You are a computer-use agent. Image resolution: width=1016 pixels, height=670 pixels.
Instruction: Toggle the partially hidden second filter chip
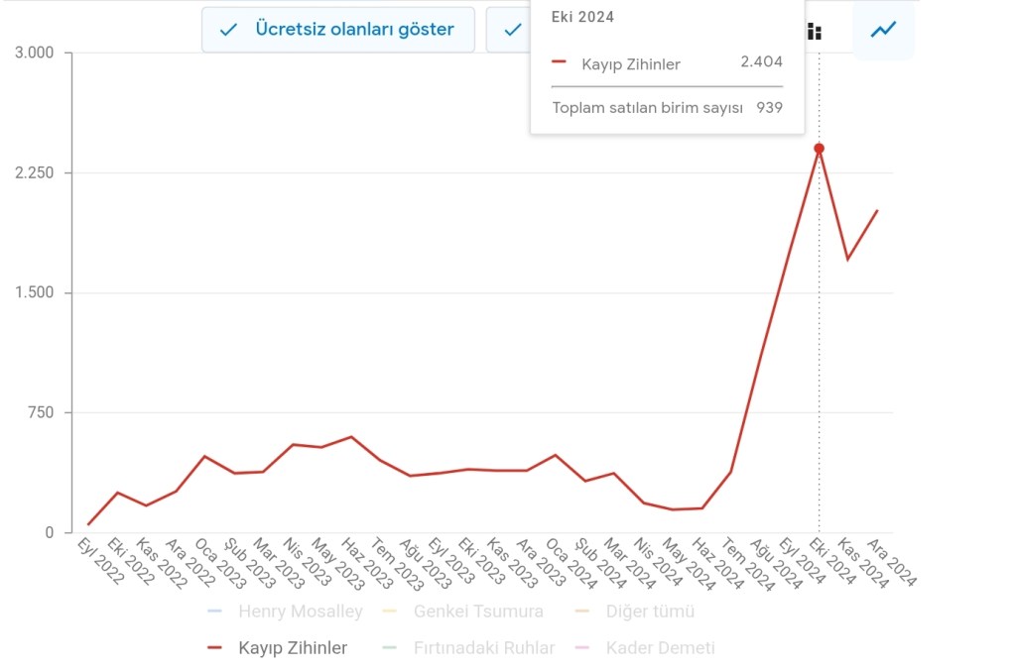(x=508, y=30)
